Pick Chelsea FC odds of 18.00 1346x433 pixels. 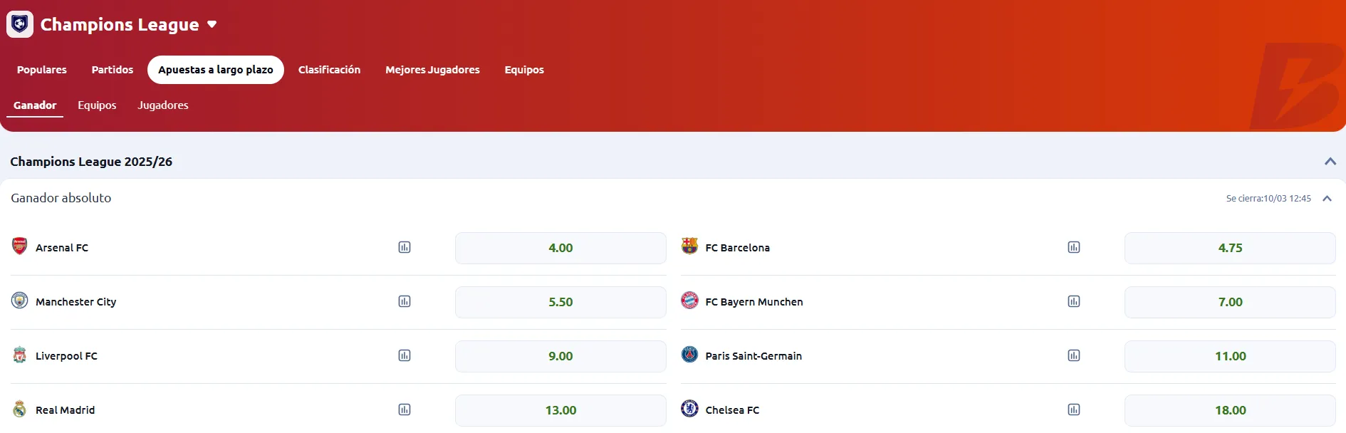pyautogui.click(x=1230, y=410)
